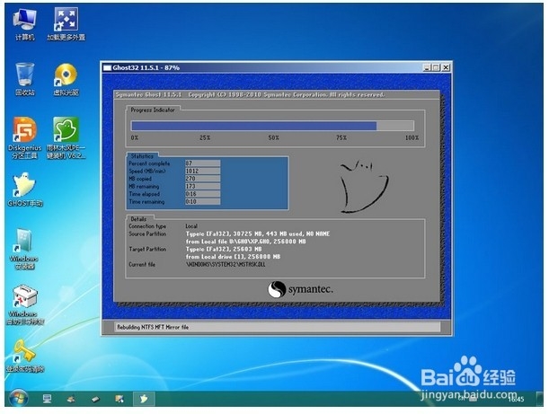The image size is (549, 414).
Task: Open the 虚拟光驱 virtual drive icon
Action: (66, 79)
